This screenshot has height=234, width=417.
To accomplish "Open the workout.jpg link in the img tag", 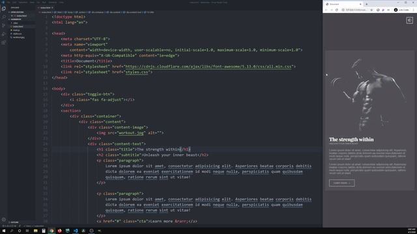I will point(131,133).
